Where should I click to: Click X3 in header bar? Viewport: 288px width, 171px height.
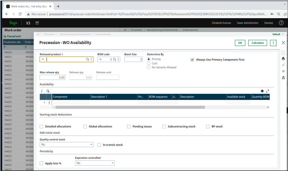(x=28, y=23)
